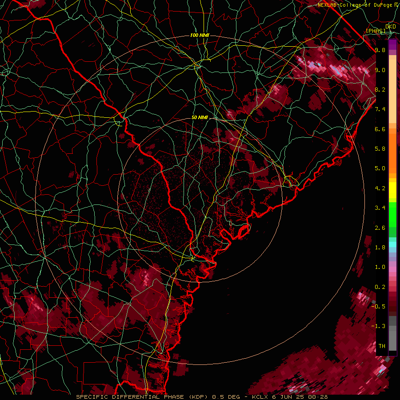This screenshot has height=400, width=400.
Task: Click the 2.6 scale value
Action: 380,228
